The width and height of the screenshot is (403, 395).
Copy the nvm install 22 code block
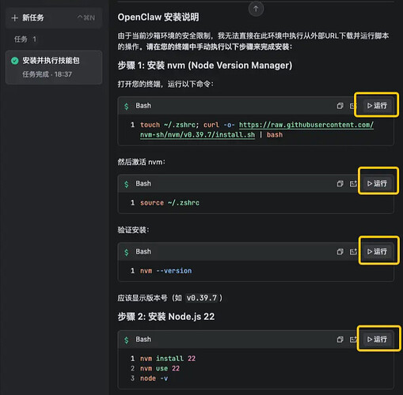[340, 340]
